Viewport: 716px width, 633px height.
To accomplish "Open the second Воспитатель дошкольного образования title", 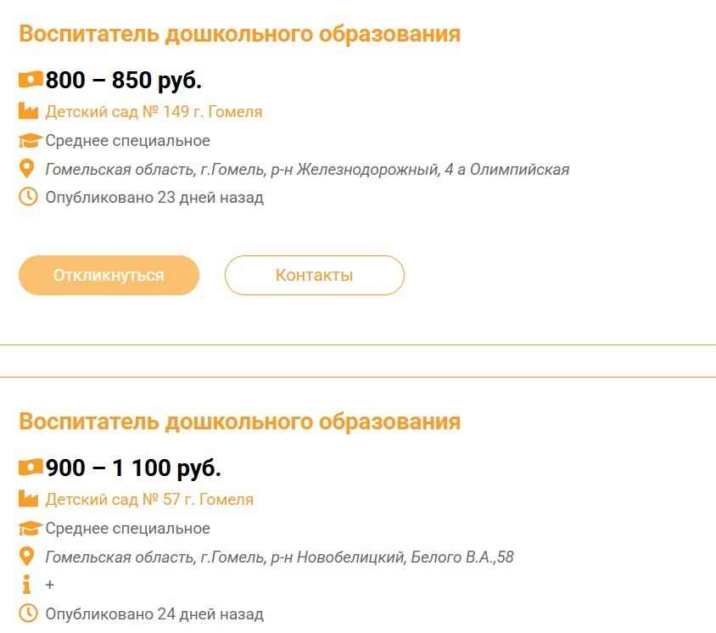I will (x=239, y=422).
